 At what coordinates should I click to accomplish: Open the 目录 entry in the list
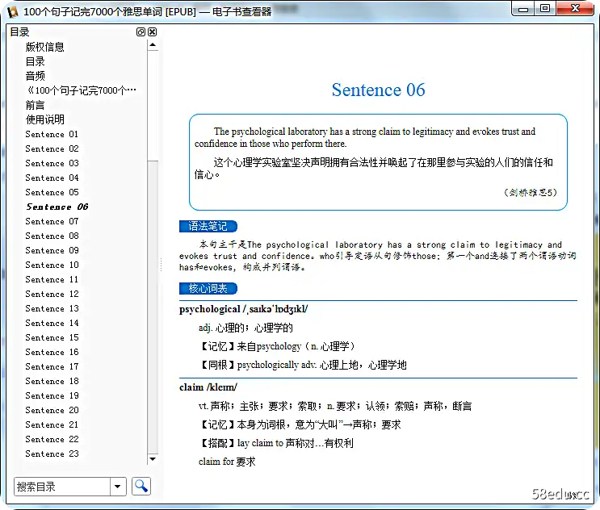coord(36,61)
